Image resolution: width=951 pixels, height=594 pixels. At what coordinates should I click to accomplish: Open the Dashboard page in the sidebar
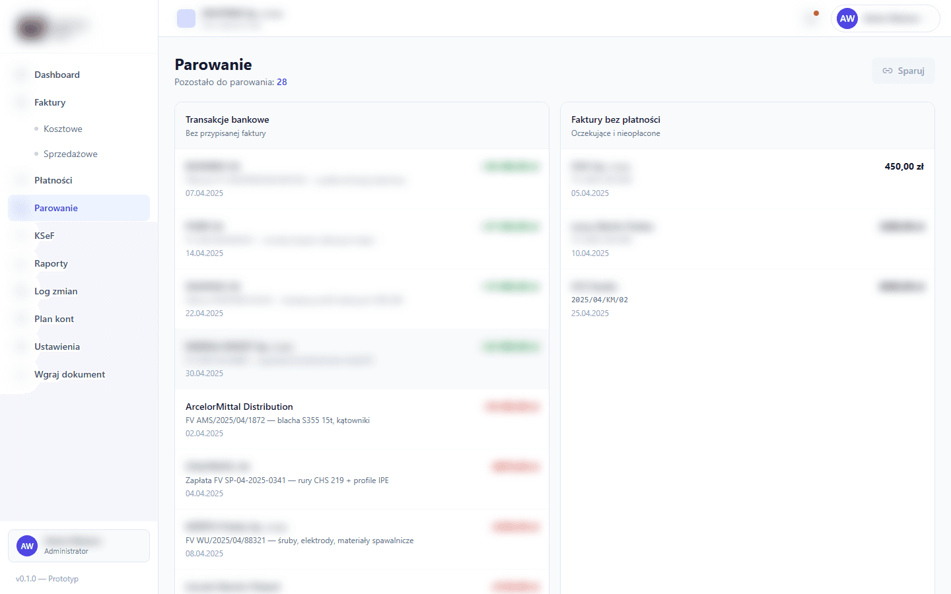pyautogui.click(x=79, y=75)
